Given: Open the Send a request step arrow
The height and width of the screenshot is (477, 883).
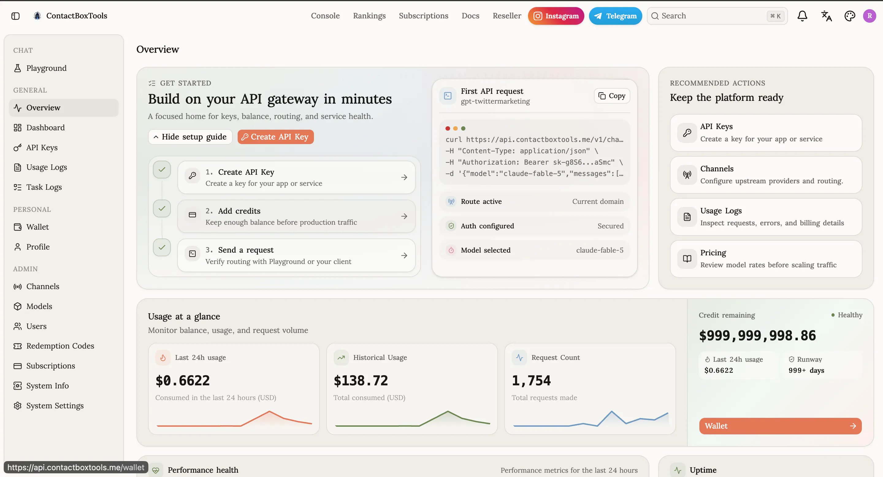Looking at the screenshot, I should (x=404, y=256).
